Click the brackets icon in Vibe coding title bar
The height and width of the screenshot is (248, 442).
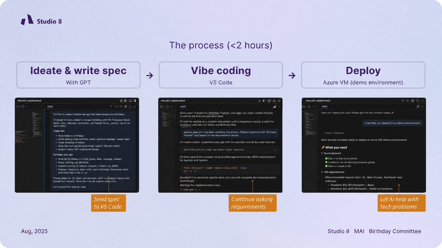[x=260, y=101]
